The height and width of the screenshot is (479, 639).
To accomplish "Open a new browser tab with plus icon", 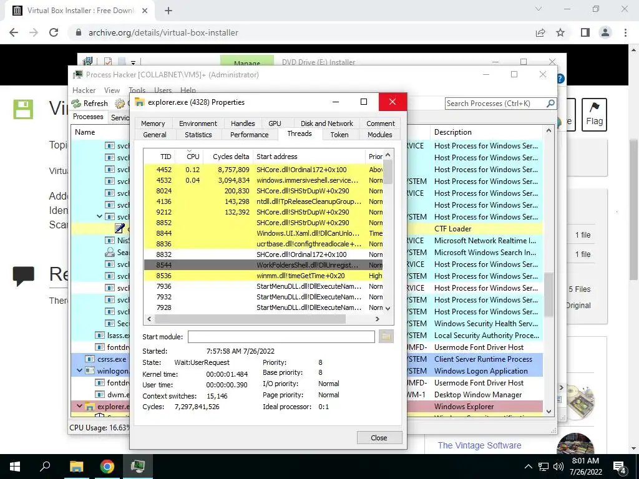I will coord(168,11).
